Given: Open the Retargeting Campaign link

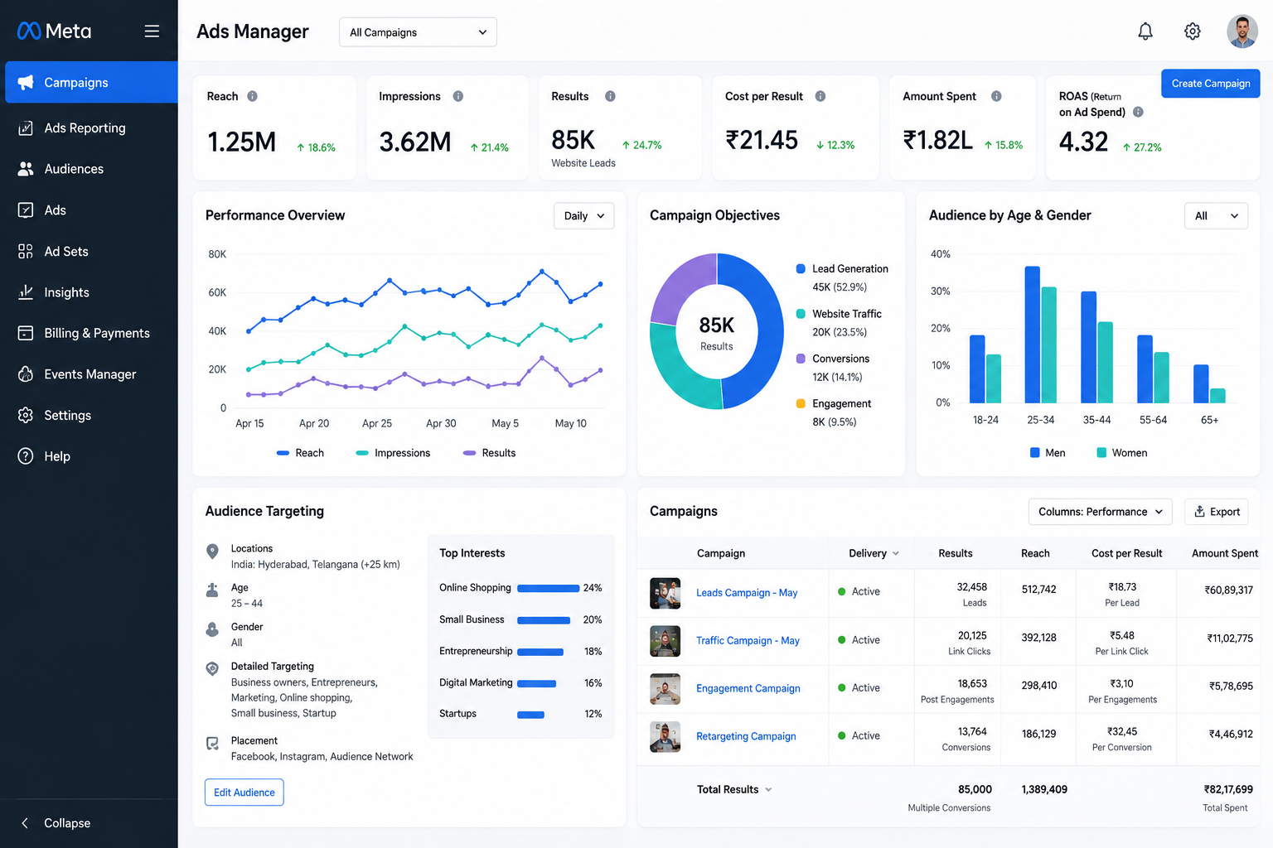Looking at the screenshot, I should [x=746, y=736].
